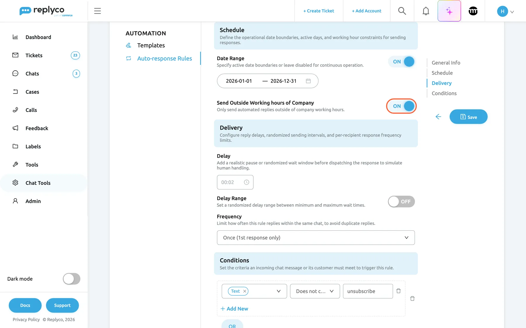526x328 pixels.
Task: Expand the user profile H menu
Action: coord(506,11)
